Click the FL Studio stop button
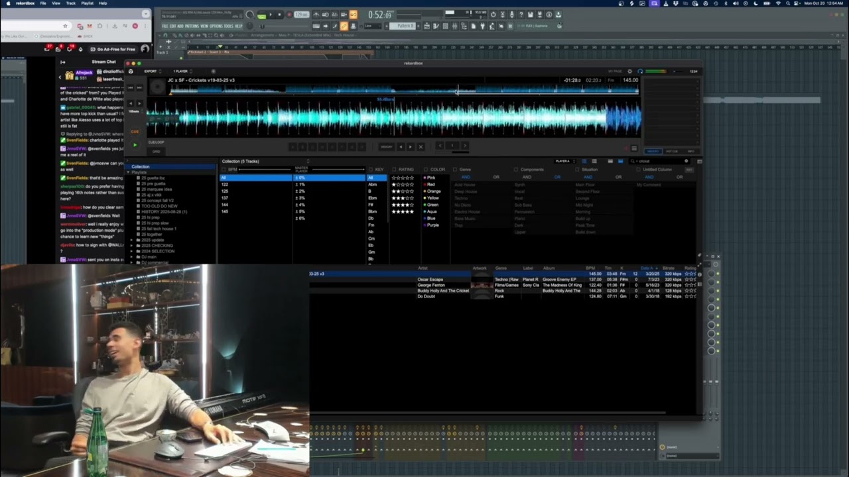Screen dimensions: 849x477 tap(279, 15)
